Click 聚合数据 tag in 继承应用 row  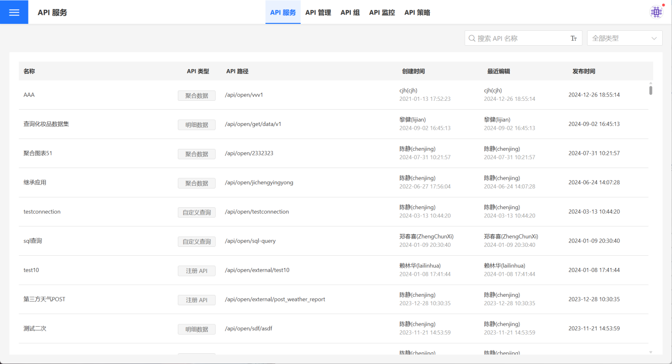tap(196, 183)
